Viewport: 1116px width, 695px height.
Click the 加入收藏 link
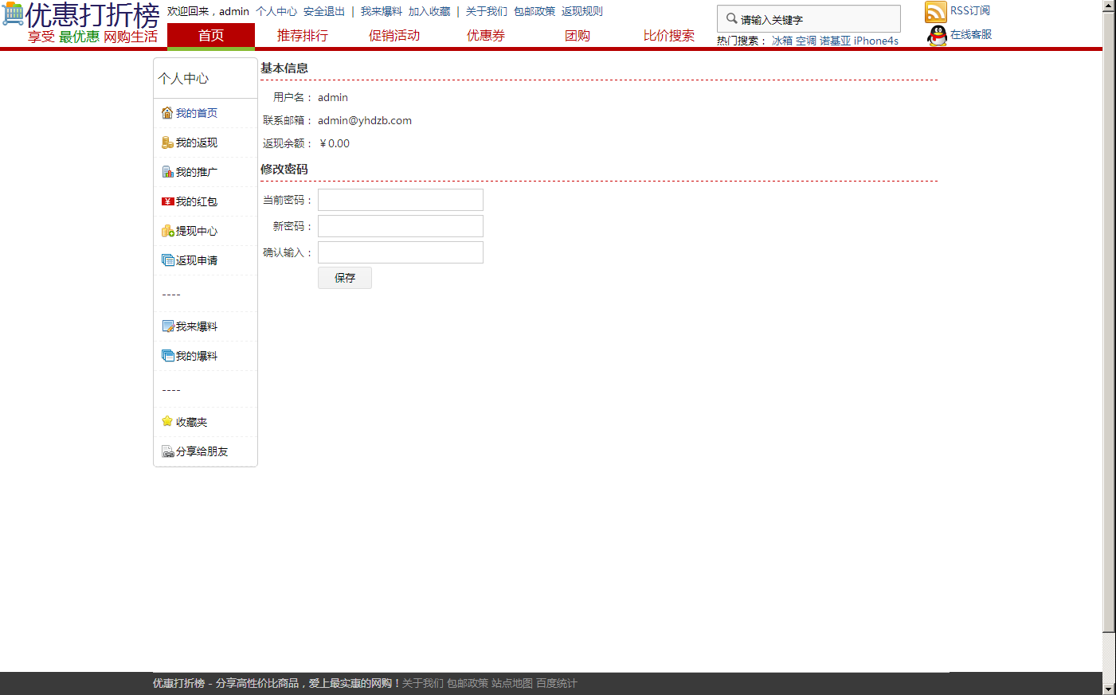point(429,11)
